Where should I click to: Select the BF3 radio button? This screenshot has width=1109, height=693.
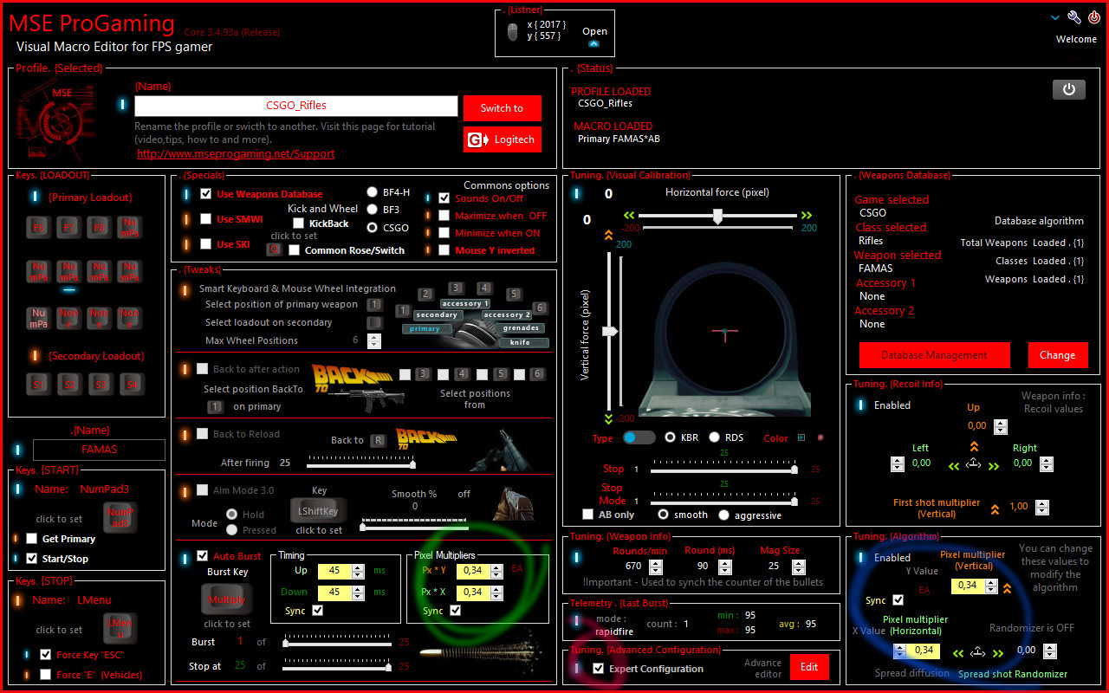coord(372,210)
